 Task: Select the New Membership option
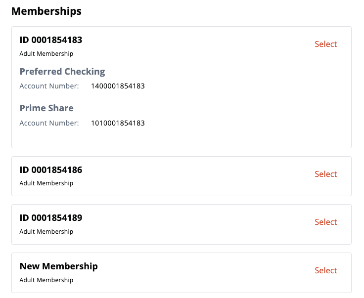(325, 270)
